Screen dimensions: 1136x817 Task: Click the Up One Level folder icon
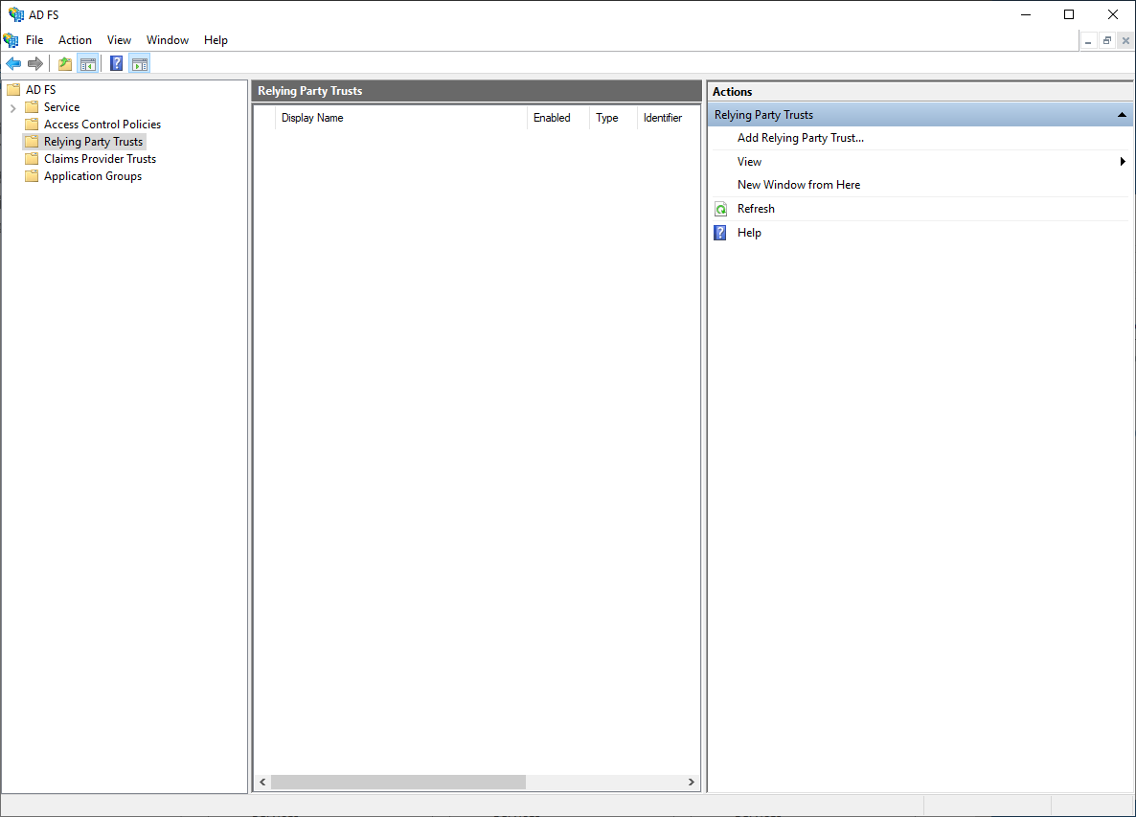65,64
